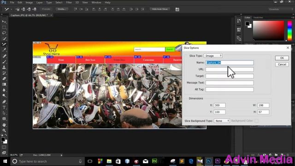Select the Pen tool

point(4,101)
